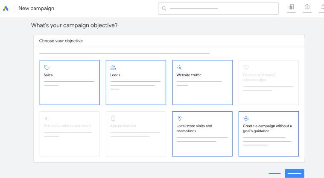The height and width of the screenshot is (178, 324).
Task: Select the Website traffic objective card
Action: click(x=202, y=83)
